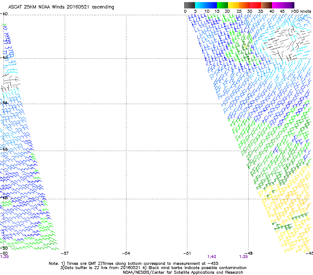The height and width of the screenshot is (275, 313).
Task: Click the red 30-35 knots color band
Action: (x=255, y=5)
